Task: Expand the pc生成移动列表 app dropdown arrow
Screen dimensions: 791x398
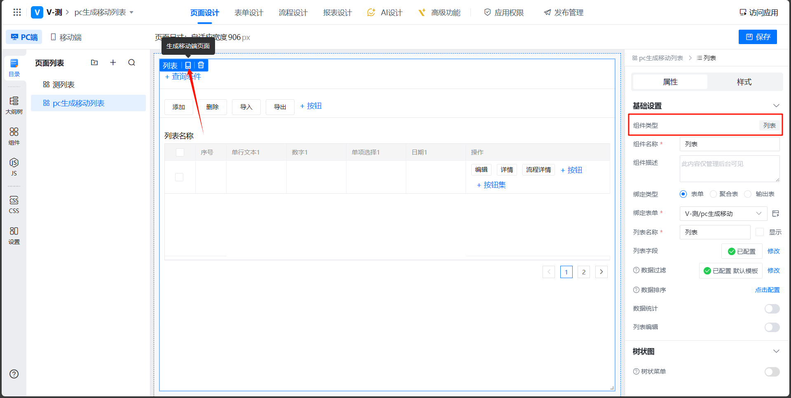Action: pyautogui.click(x=132, y=12)
